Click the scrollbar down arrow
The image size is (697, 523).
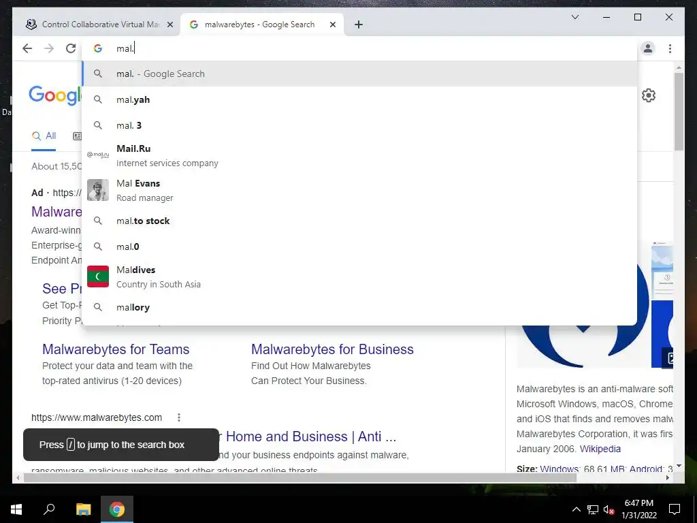tap(679, 466)
